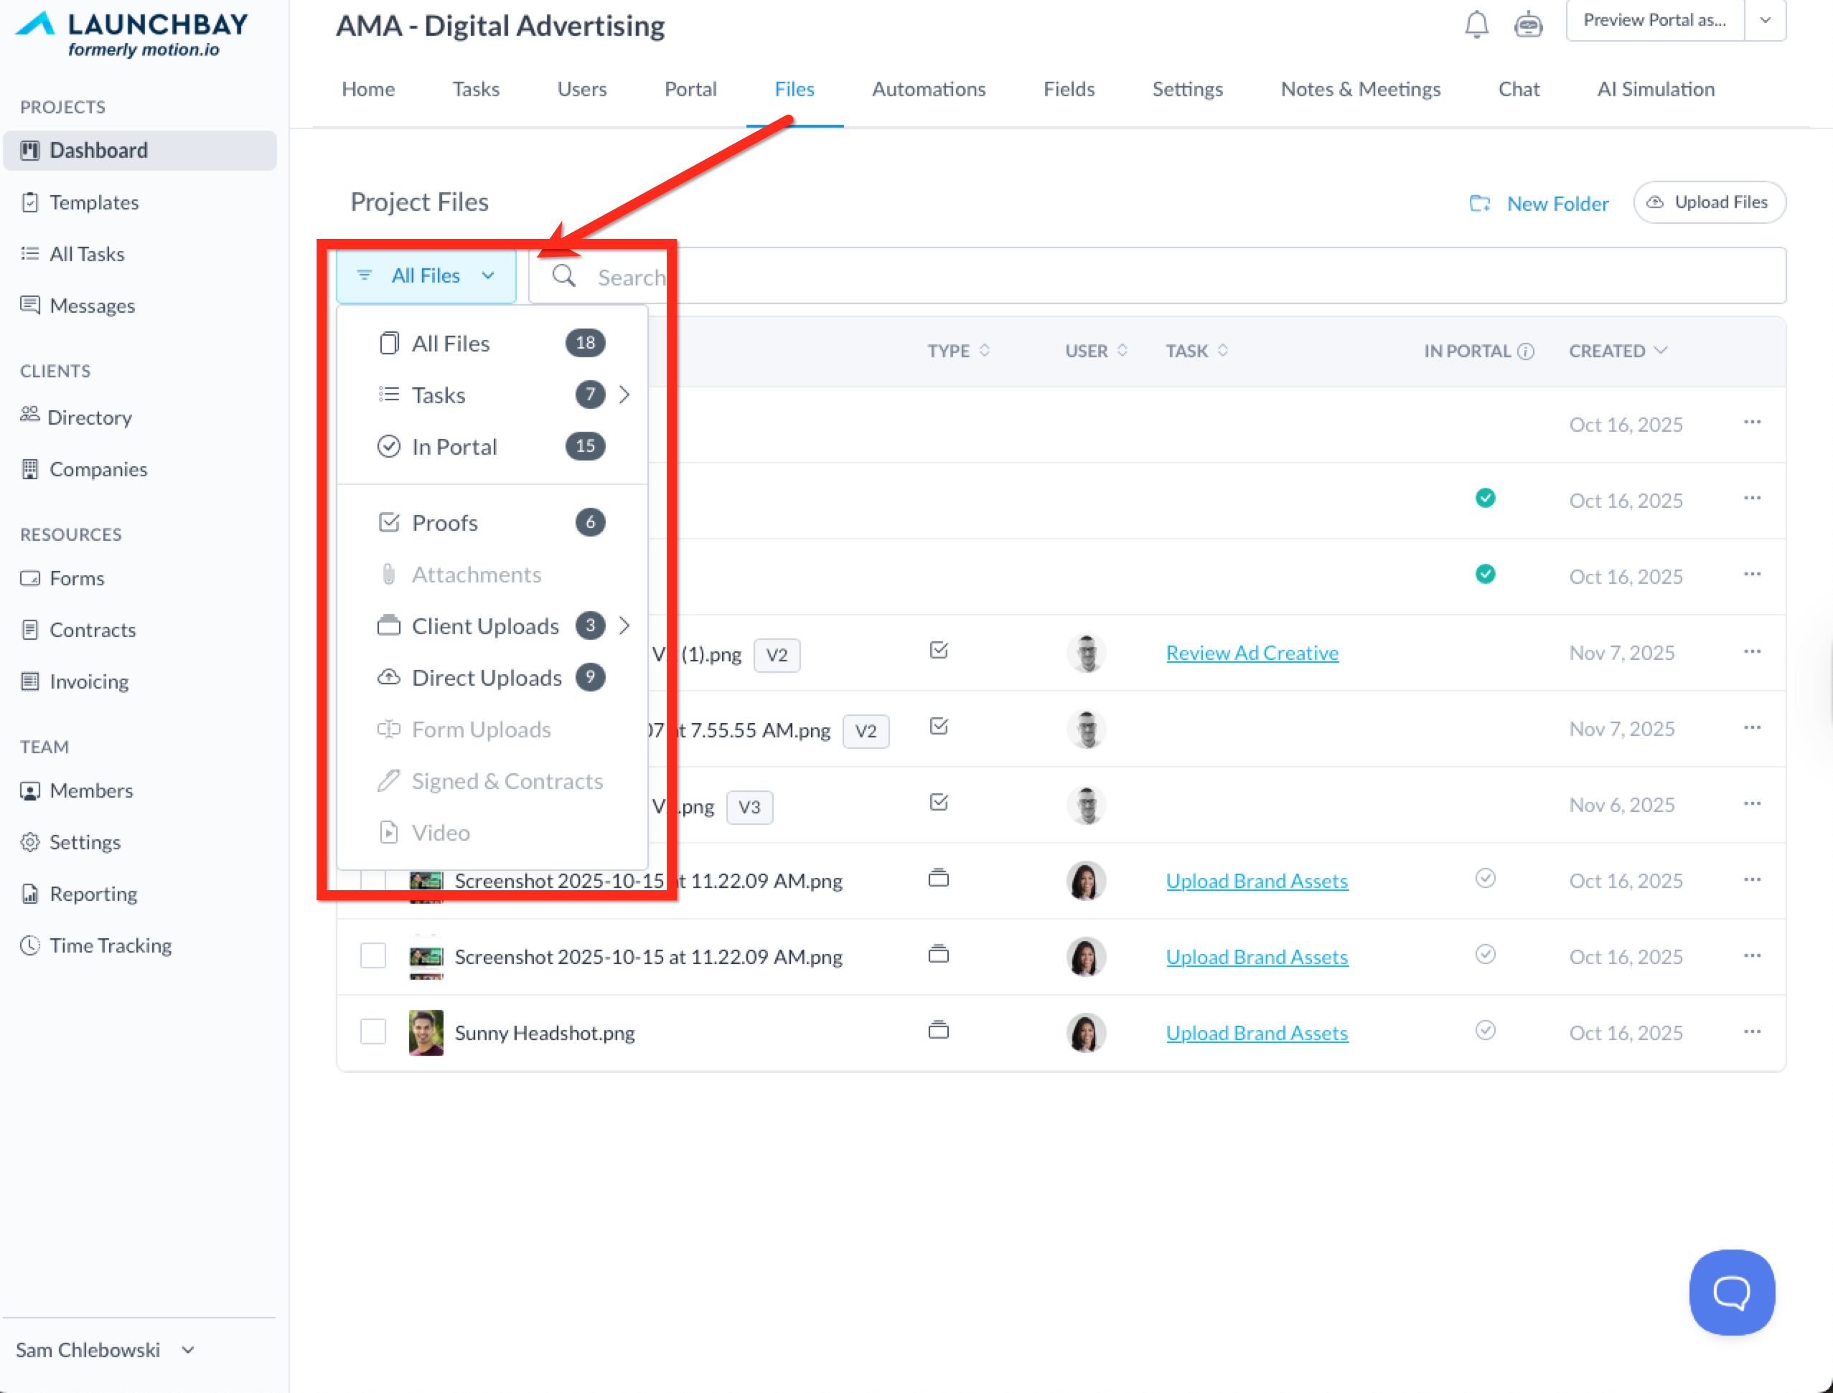Open the All Files filter dropdown
The width and height of the screenshot is (1833, 1393).
pyautogui.click(x=426, y=275)
